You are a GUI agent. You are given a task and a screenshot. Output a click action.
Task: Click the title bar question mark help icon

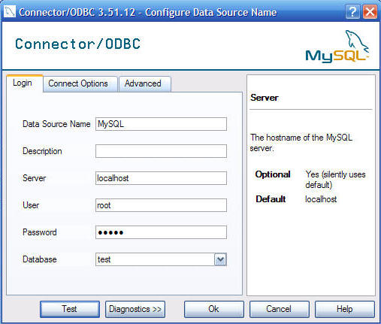pos(352,12)
